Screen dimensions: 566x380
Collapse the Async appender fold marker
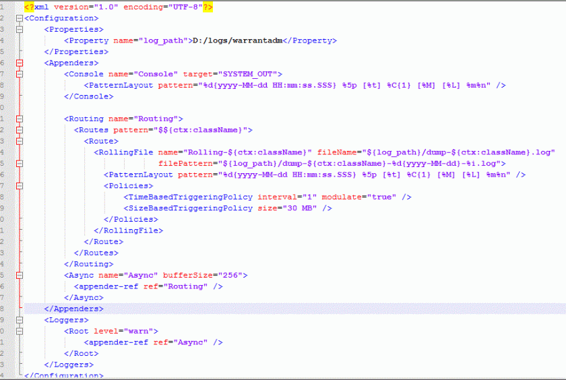point(19,275)
